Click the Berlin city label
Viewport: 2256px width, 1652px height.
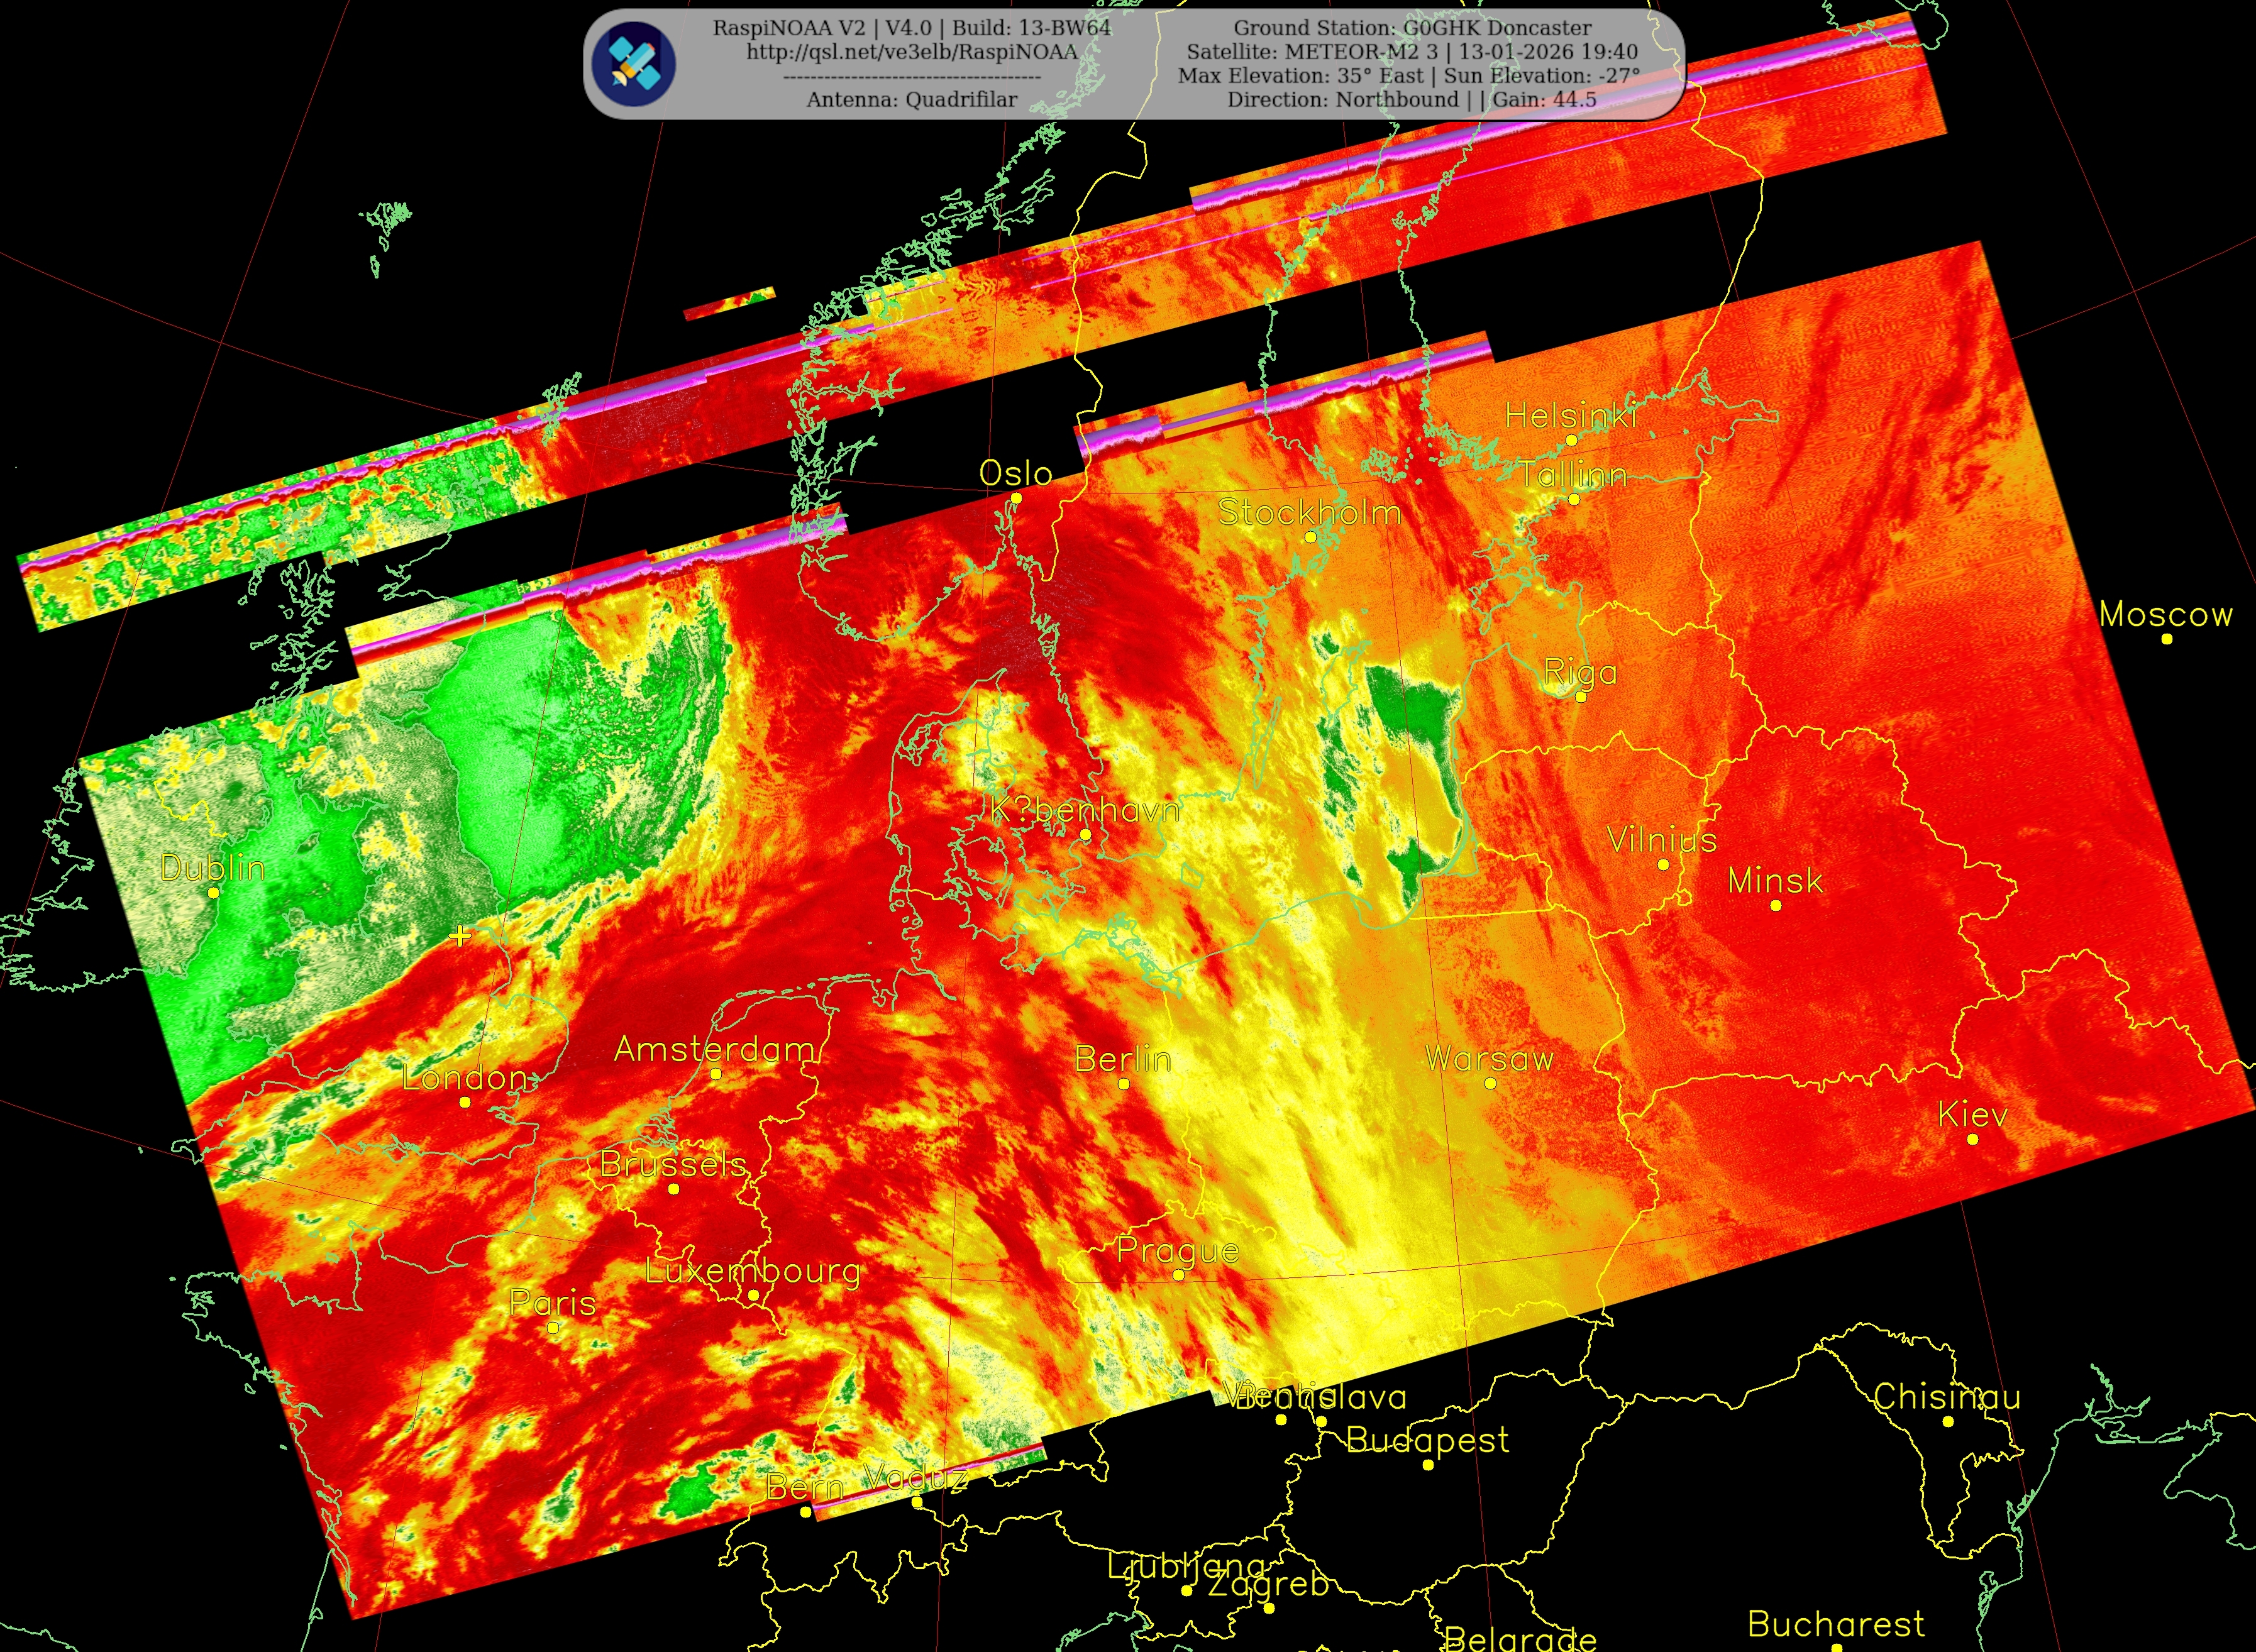(1122, 1059)
